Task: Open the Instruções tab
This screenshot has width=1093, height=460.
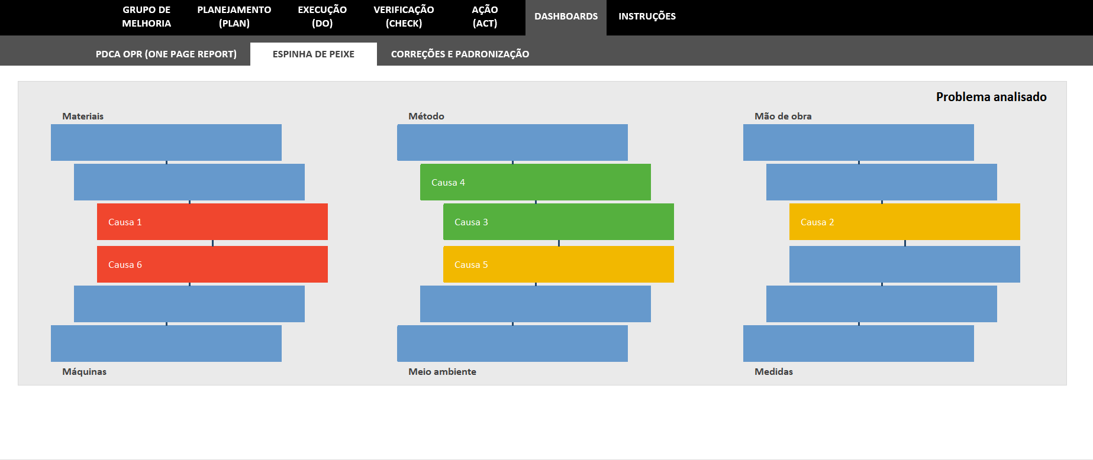Action: click(x=647, y=17)
